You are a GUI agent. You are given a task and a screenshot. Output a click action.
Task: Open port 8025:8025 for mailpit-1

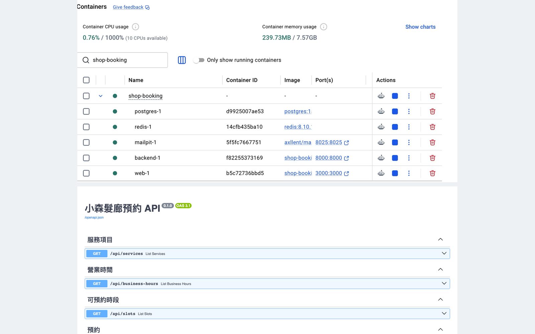pyautogui.click(x=332, y=142)
